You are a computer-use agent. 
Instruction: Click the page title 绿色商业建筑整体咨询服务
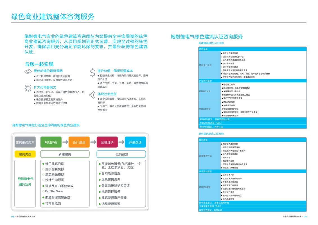[x=53, y=16]
